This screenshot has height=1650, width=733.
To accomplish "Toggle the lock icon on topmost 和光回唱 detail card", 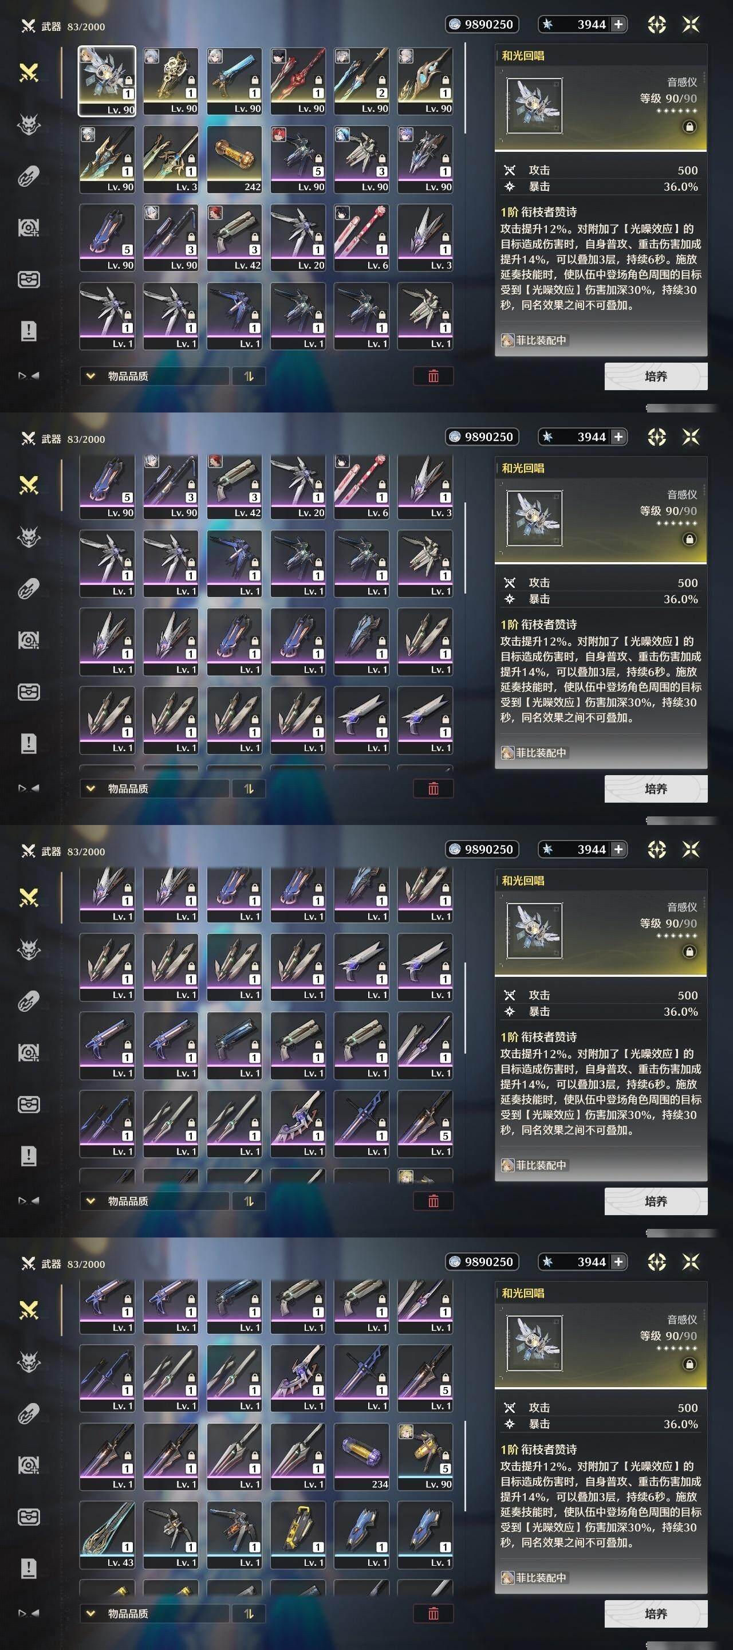I will point(689,127).
